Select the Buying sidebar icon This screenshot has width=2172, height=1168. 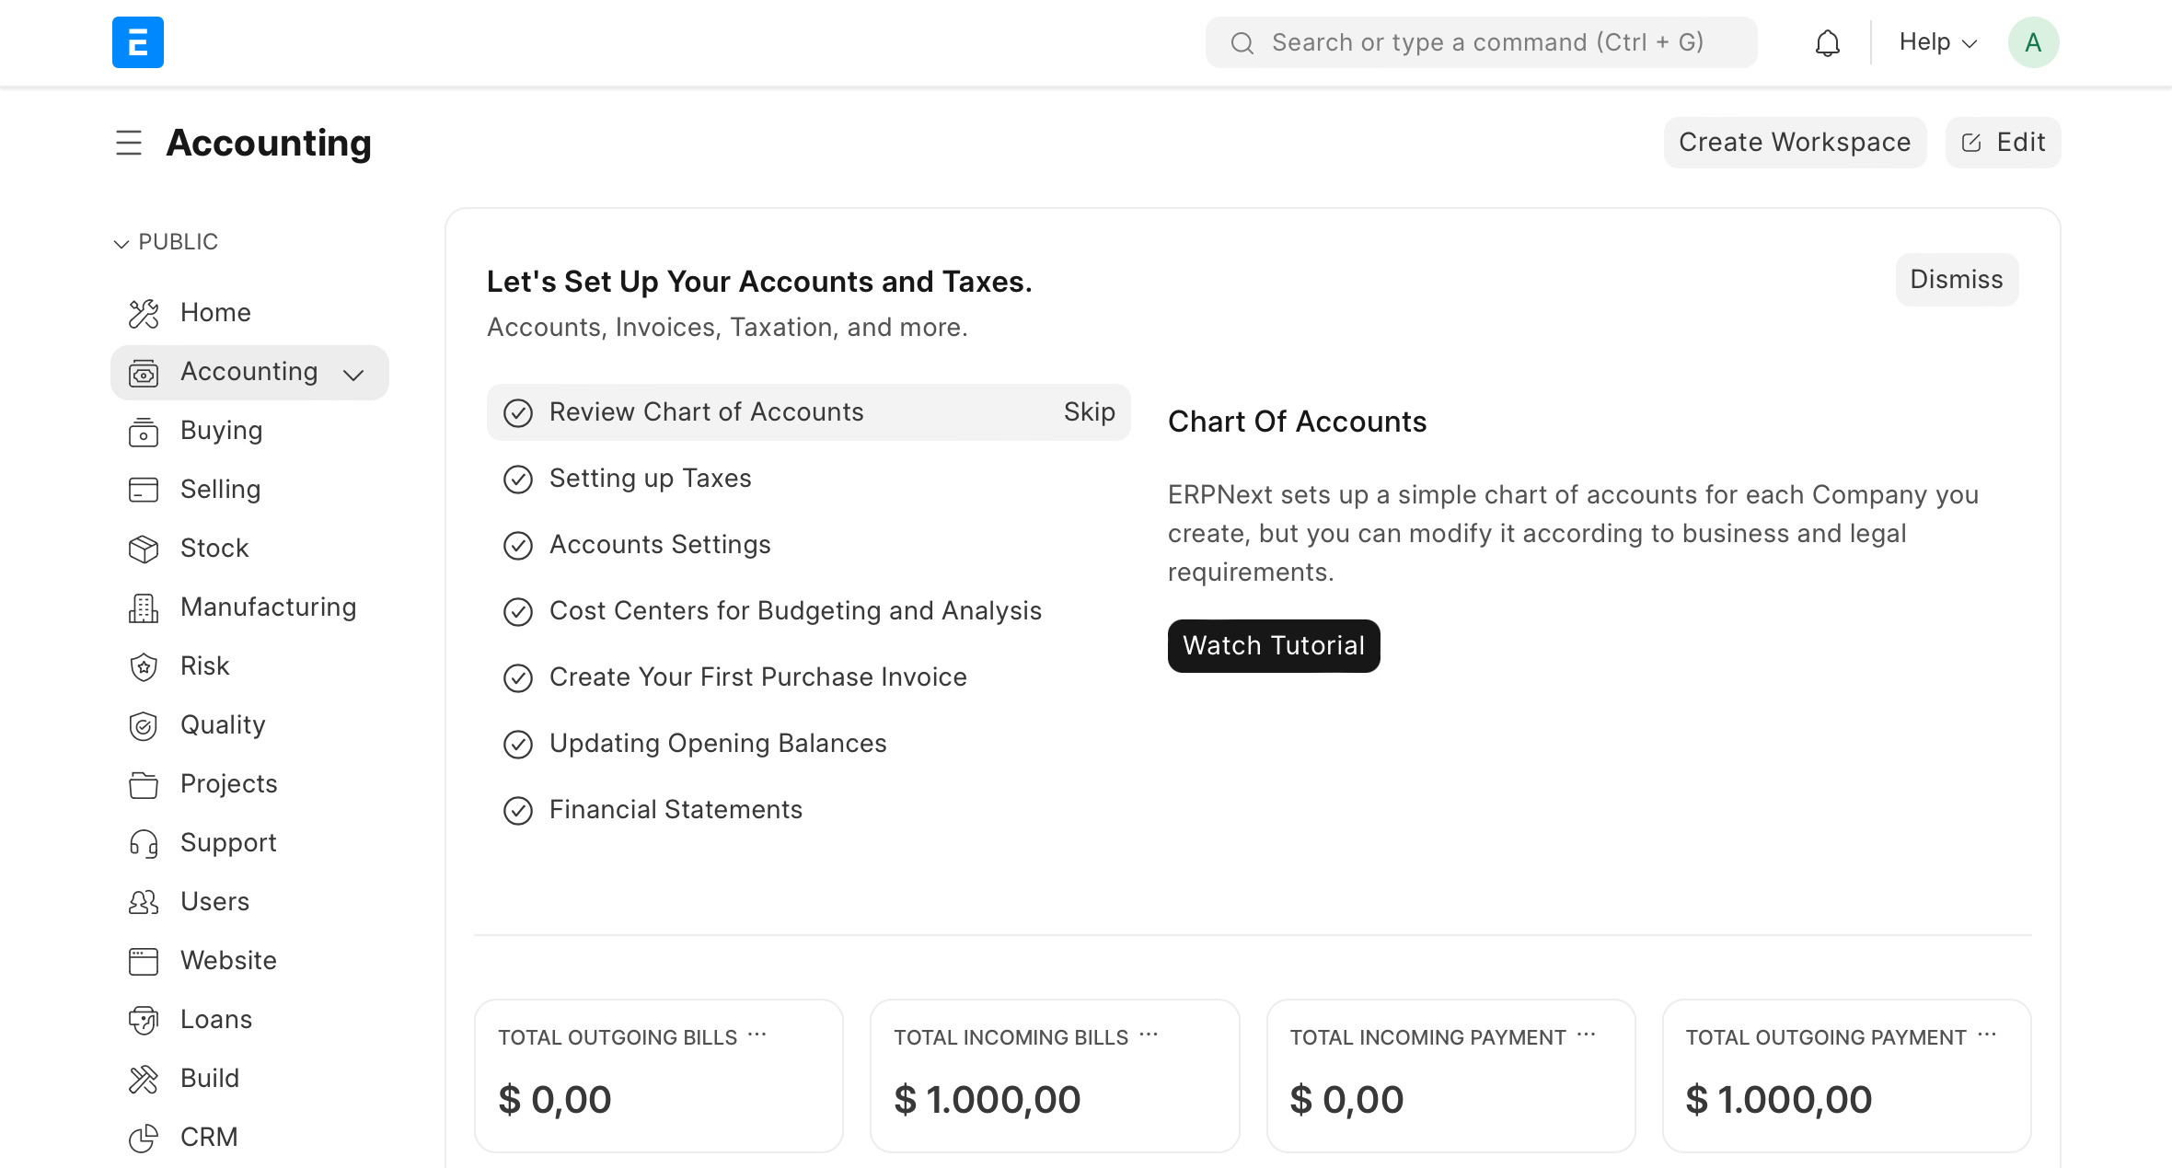click(144, 431)
